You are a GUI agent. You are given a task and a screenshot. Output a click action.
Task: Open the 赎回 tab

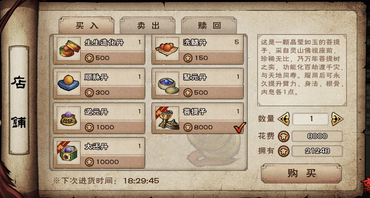209,26
